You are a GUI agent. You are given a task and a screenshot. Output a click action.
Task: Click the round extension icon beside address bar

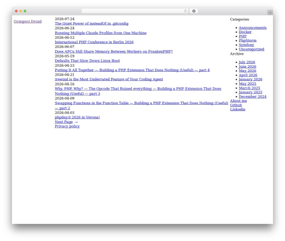[194, 11]
